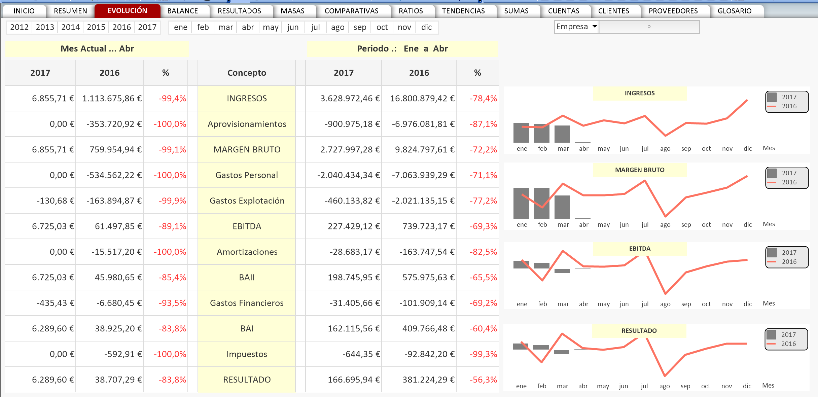Select year 2013
The image size is (818, 397).
click(45, 27)
